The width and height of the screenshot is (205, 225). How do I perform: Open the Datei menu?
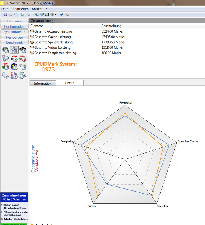[x=5, y=9]
